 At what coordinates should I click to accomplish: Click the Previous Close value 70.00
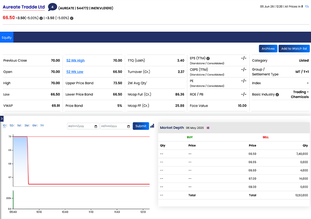click(x=55, y=60)
